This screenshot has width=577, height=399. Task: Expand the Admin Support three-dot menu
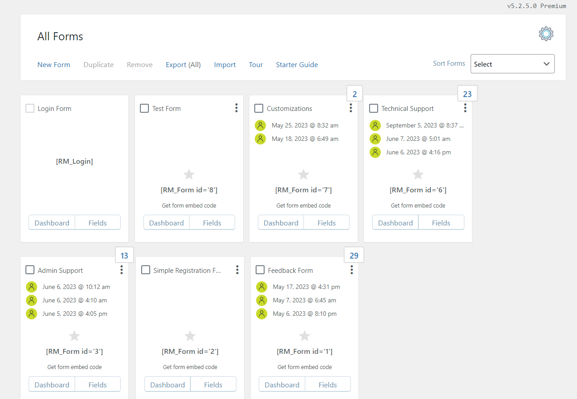click(x=121, y=270)
